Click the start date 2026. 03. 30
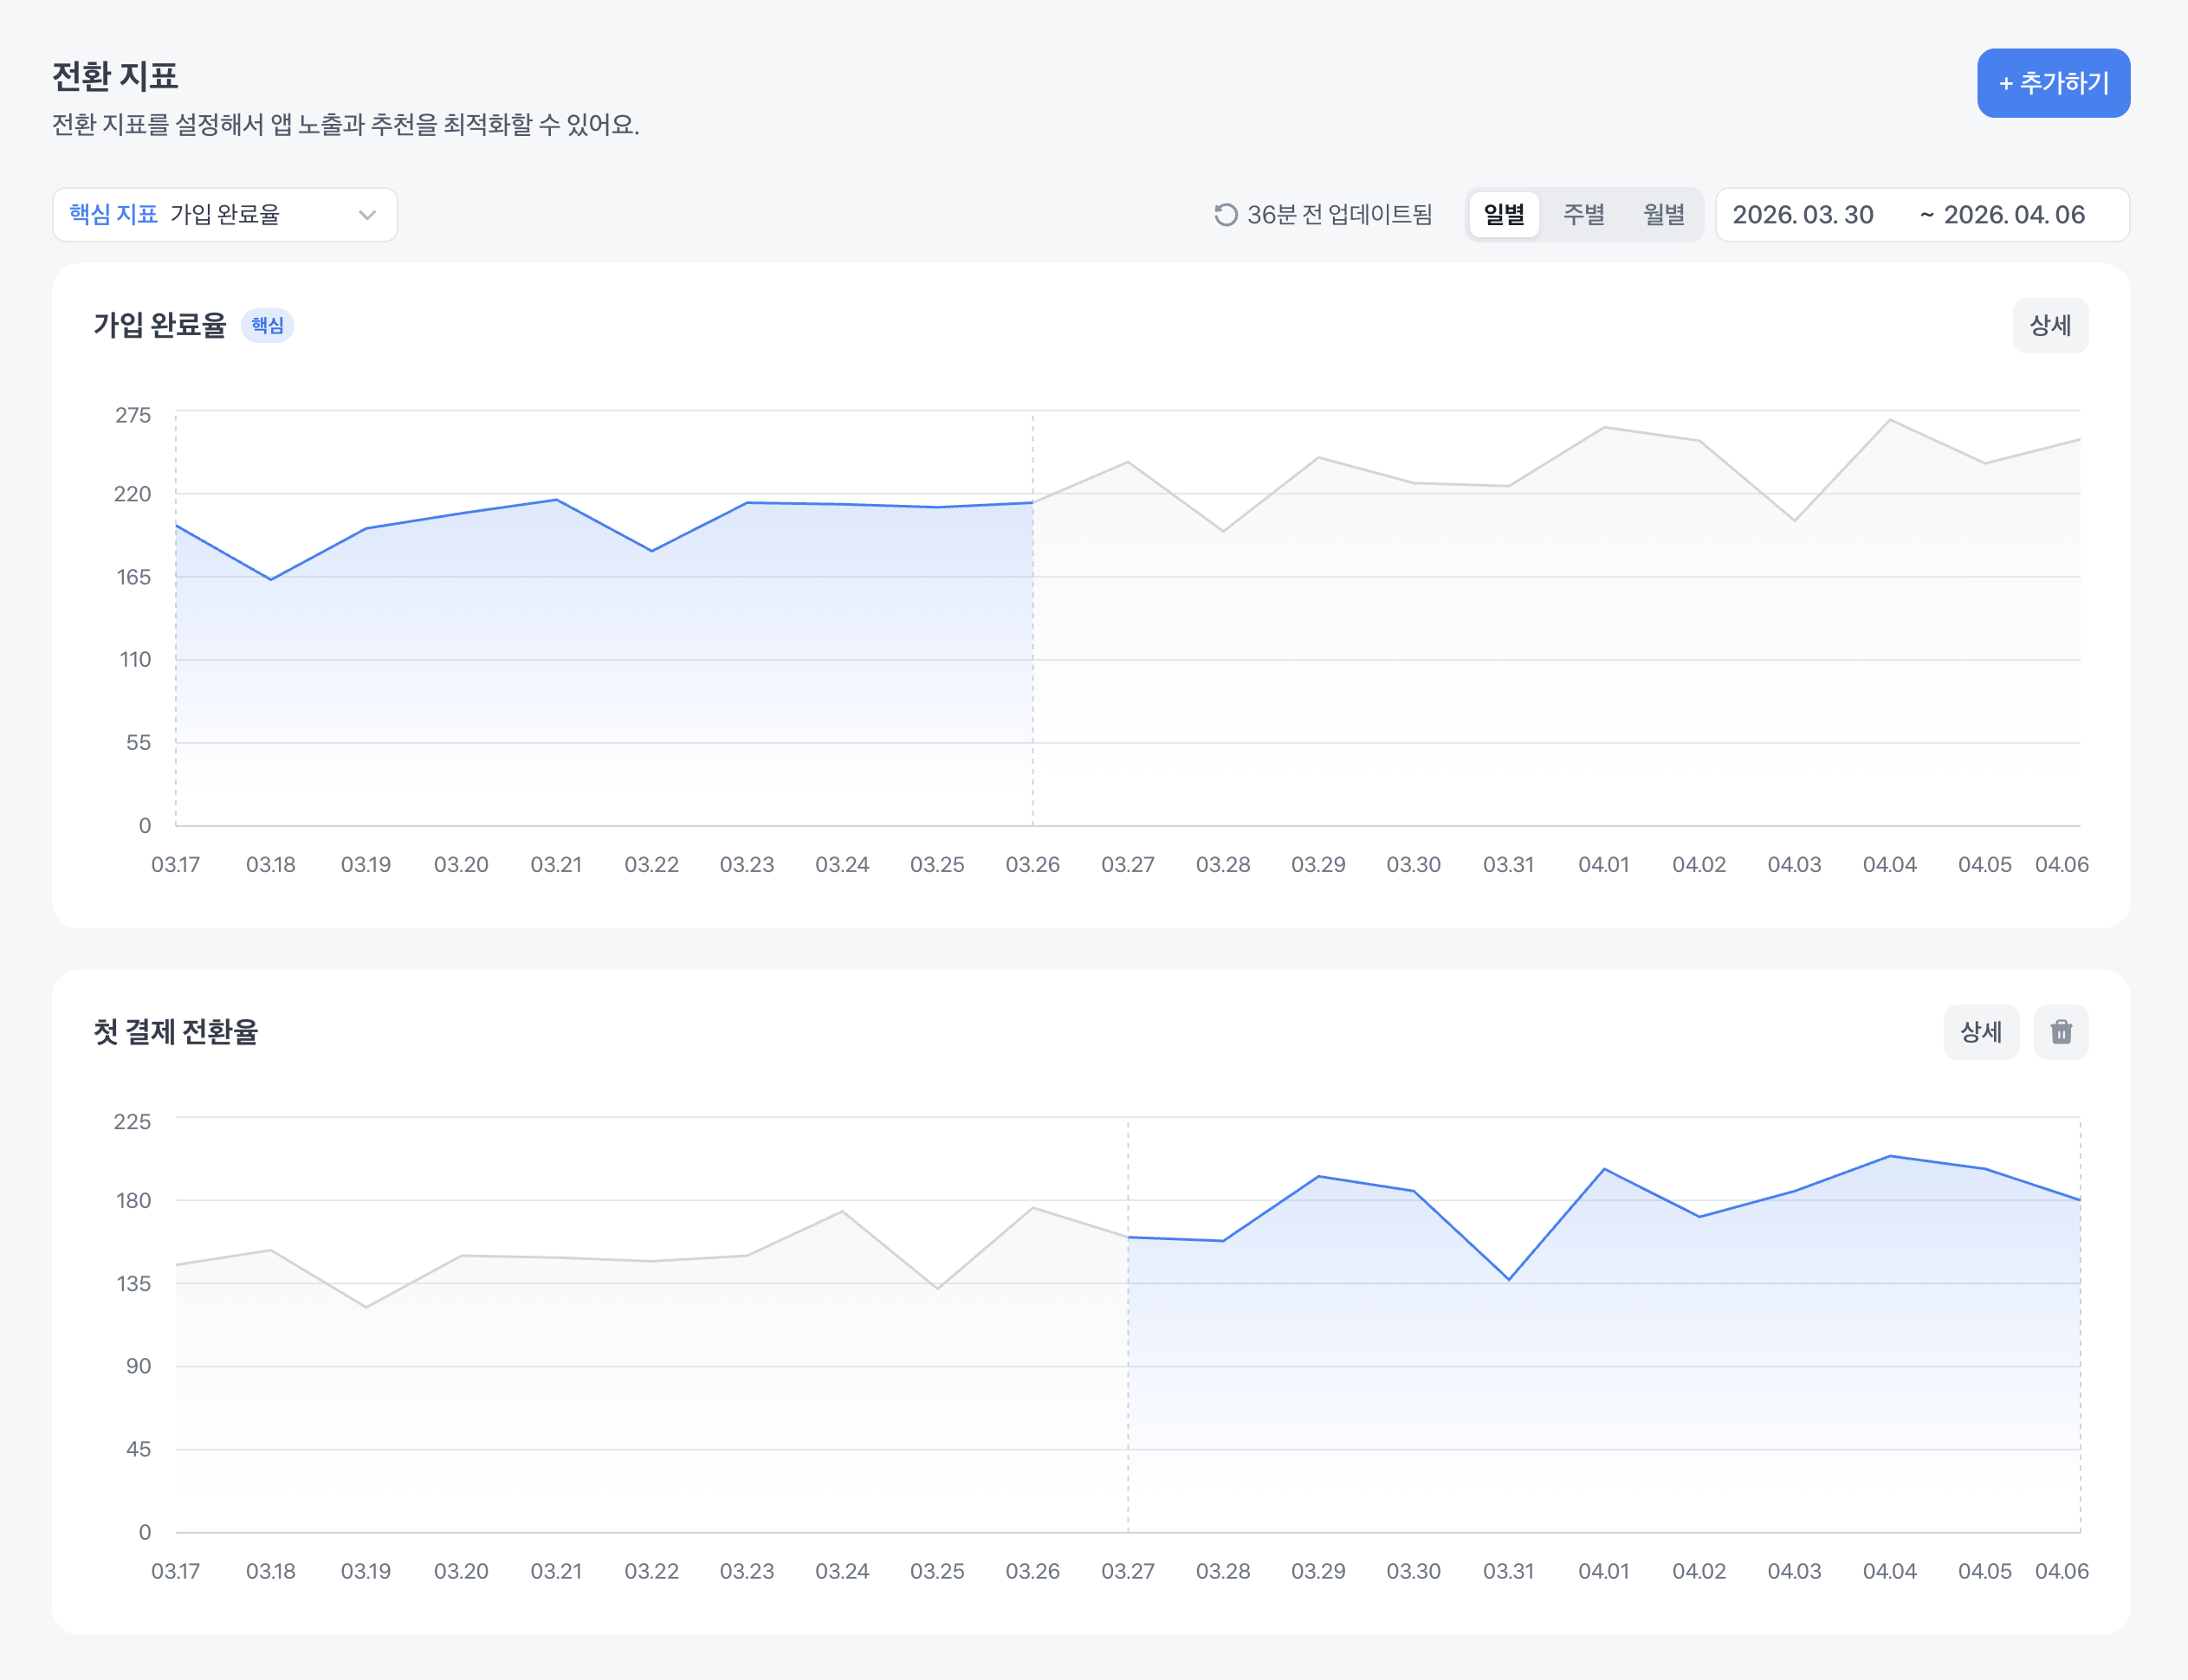This screenshot has width=2188, height=1680. pyautogui.click(x=1802, y=215)
